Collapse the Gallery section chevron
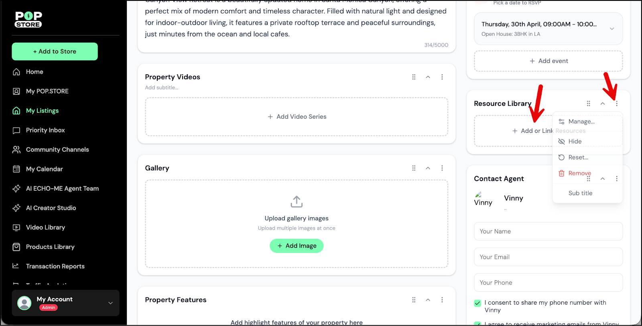The image size is (642, 326). click(x=428, y=168)
